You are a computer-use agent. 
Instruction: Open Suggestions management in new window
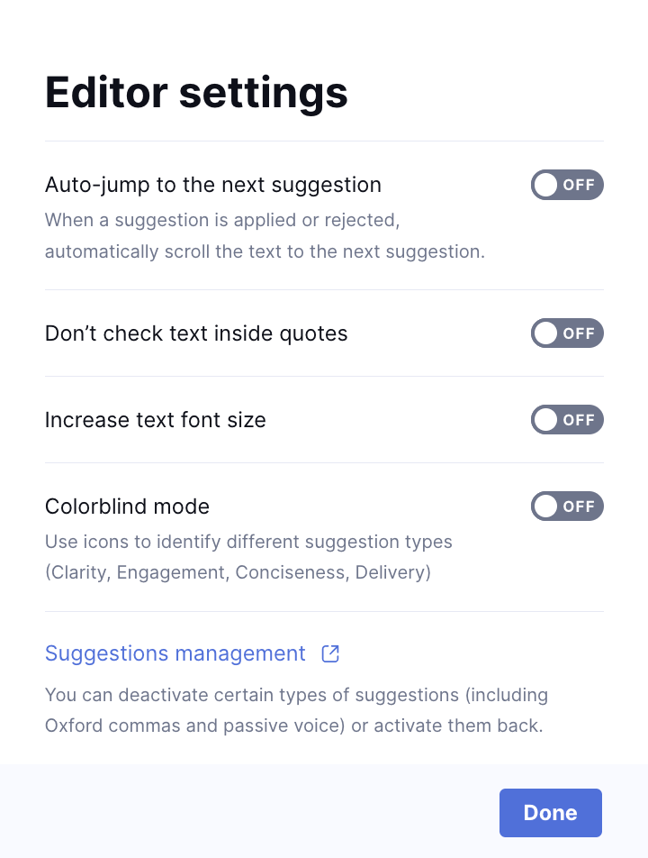point(175,653)
